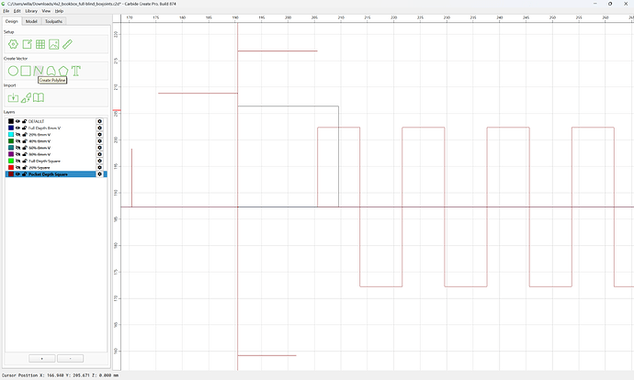
Task: Select the Full Depth Square layer name
Action: click(x=44, y=162)
